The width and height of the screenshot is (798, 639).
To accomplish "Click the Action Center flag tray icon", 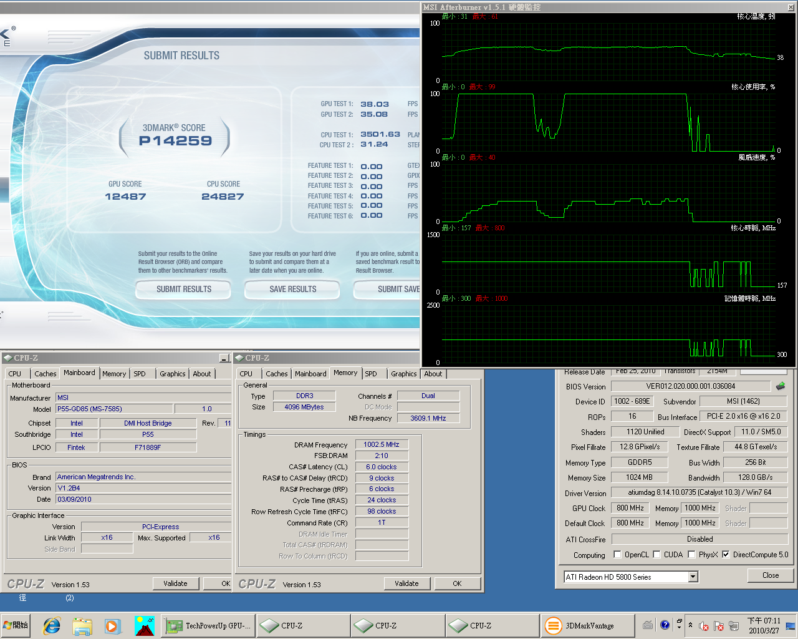I will (x=719, y=625).
